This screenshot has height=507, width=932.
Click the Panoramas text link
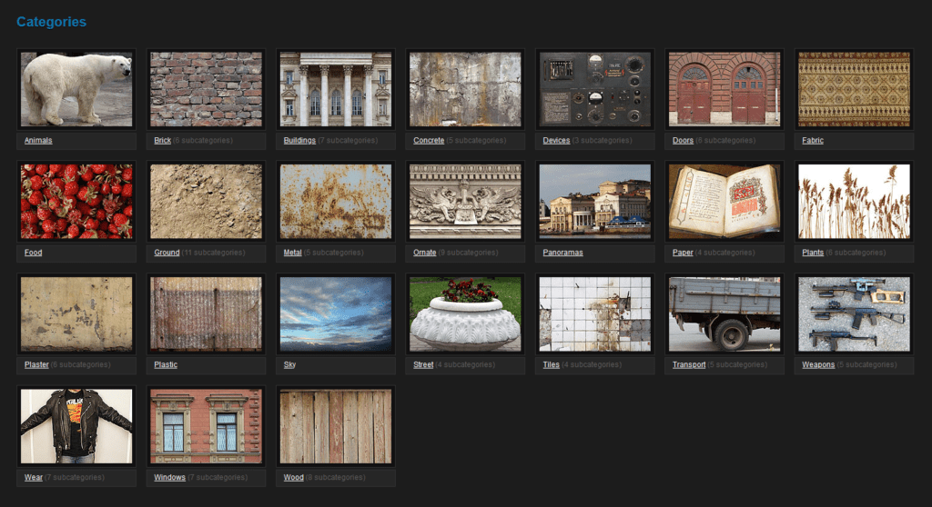click(562, 253)
